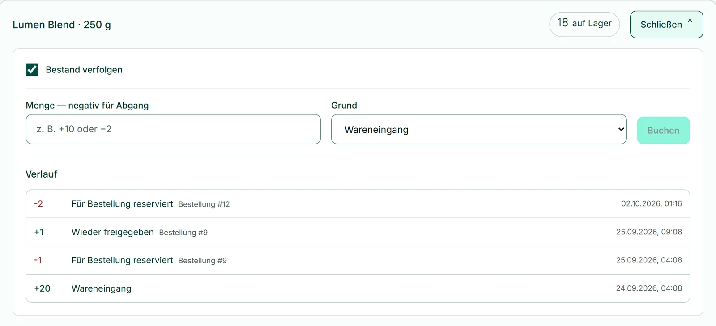
Task: Collapse panel with the Schließen button
Action: pos(666,25)
